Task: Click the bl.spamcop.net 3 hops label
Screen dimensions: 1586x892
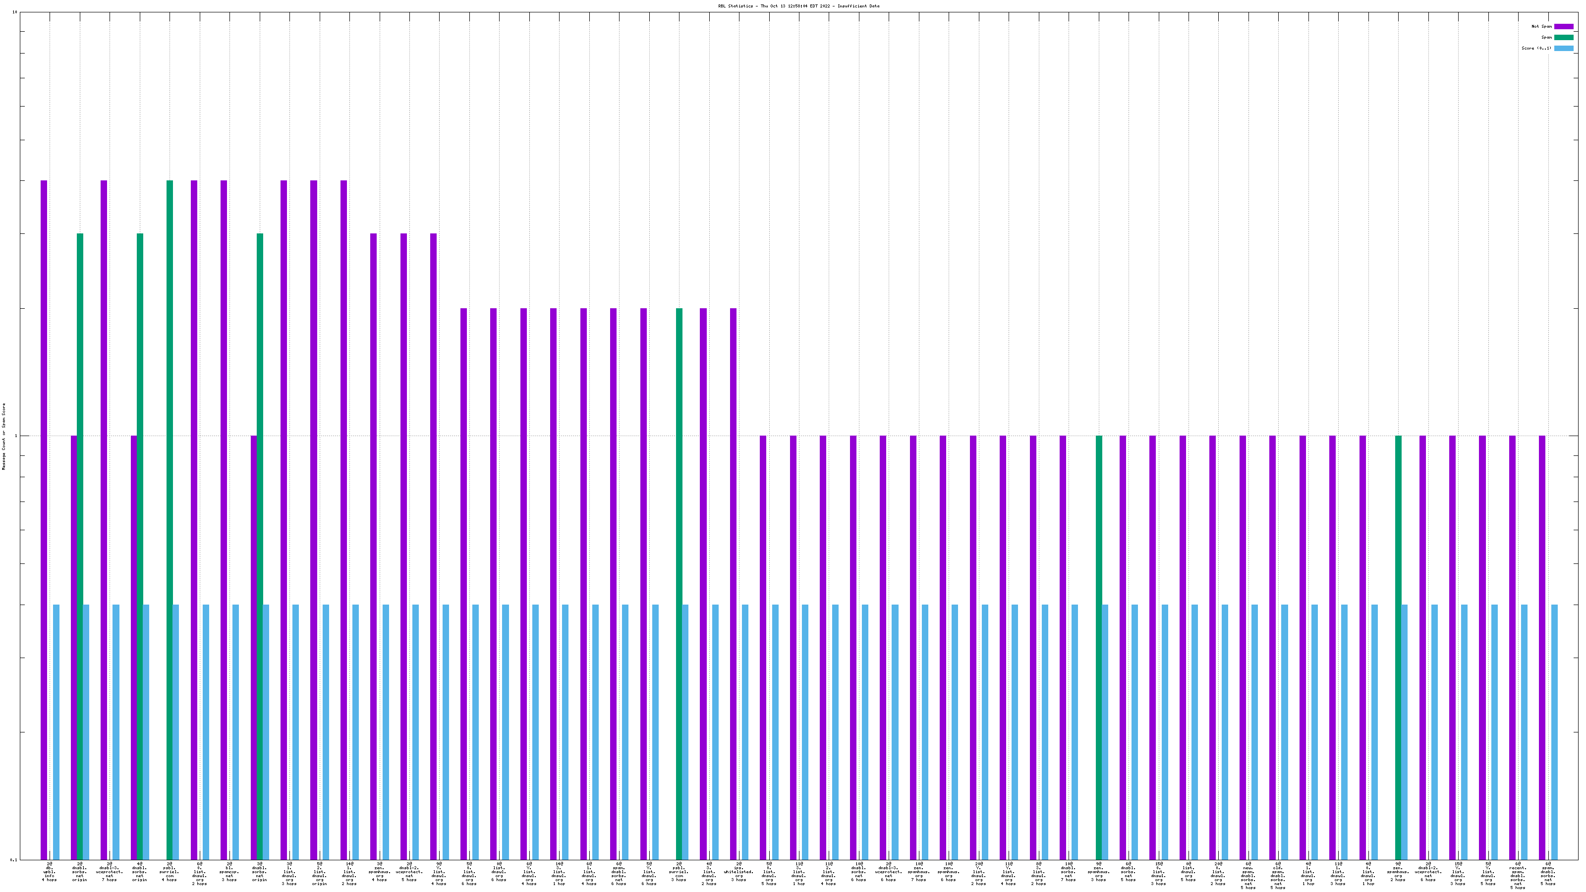Action: tap(229, 872)
